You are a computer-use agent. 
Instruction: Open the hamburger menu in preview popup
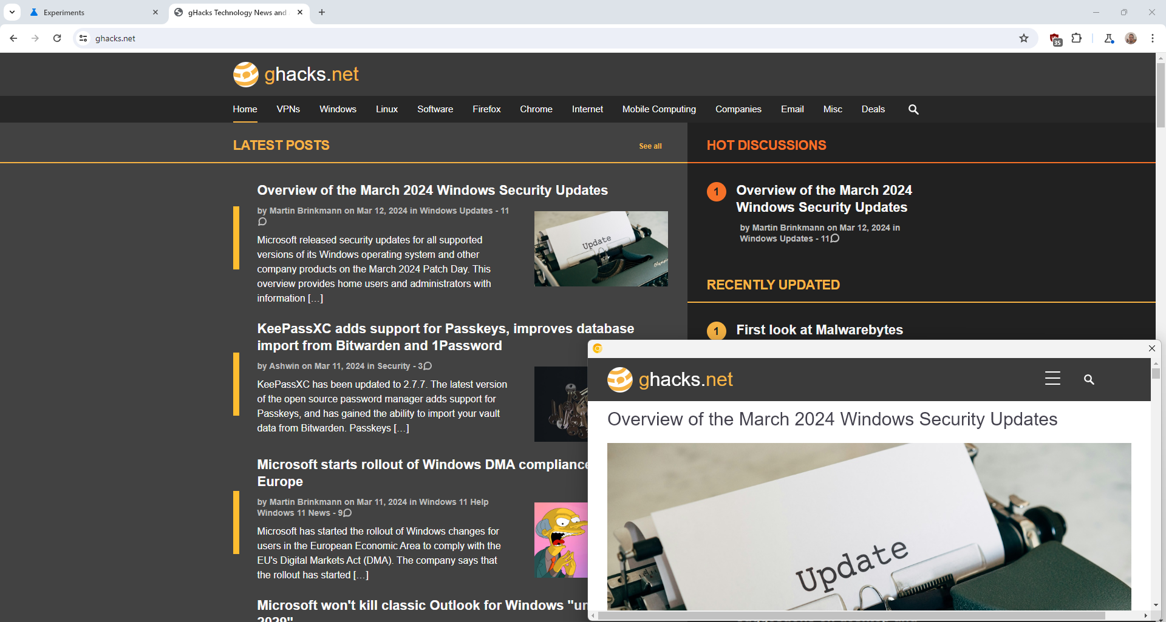[x=1052, y=379]
